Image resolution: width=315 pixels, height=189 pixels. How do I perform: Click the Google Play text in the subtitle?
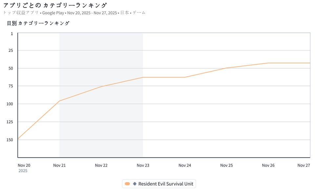coord(53,13)
